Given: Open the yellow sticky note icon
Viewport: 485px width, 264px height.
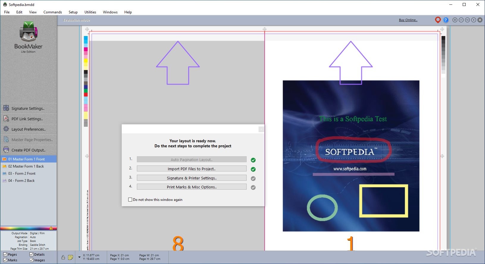Looking at the screenshot, I should [71, 257].
